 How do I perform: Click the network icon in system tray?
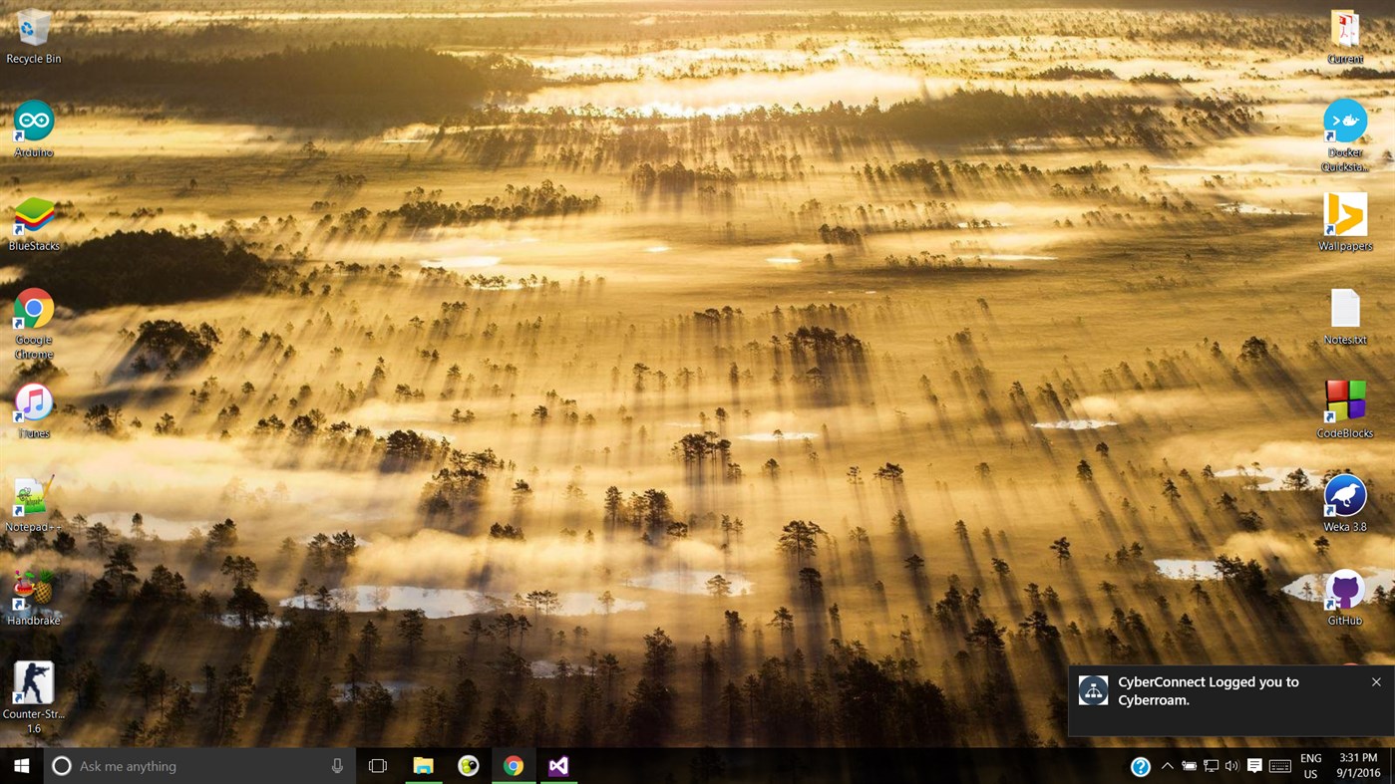tap(1212, 766)
